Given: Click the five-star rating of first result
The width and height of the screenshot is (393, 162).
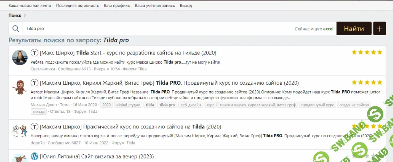Looking at the screenshot, I should coord(367,52).
